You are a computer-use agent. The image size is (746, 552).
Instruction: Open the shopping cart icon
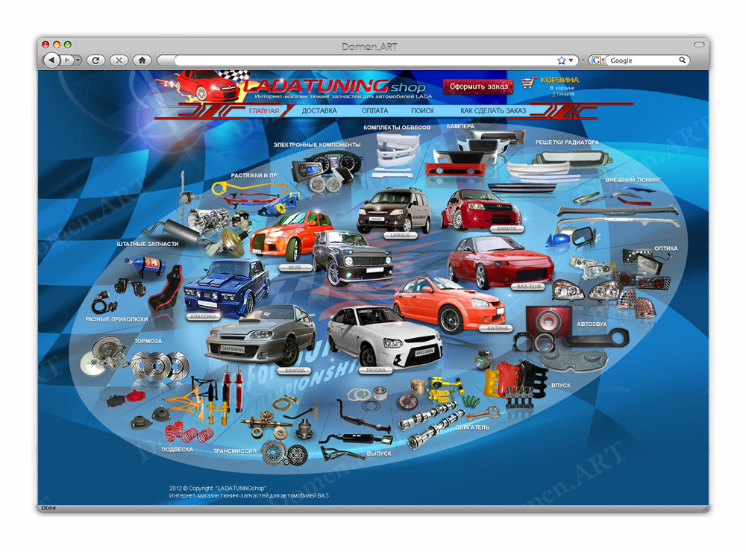(529, 83)
